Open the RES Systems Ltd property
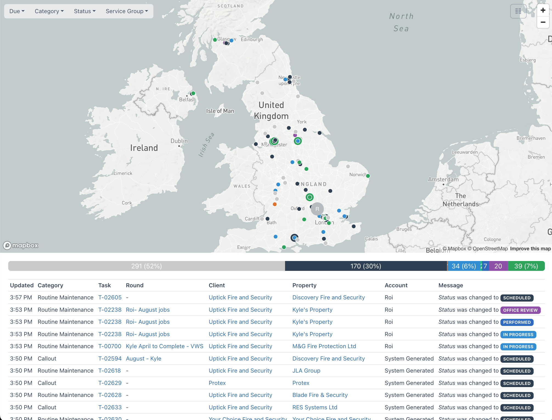This screenshot has height=420, width=552. pyautogui.click(x=315, y=407)
